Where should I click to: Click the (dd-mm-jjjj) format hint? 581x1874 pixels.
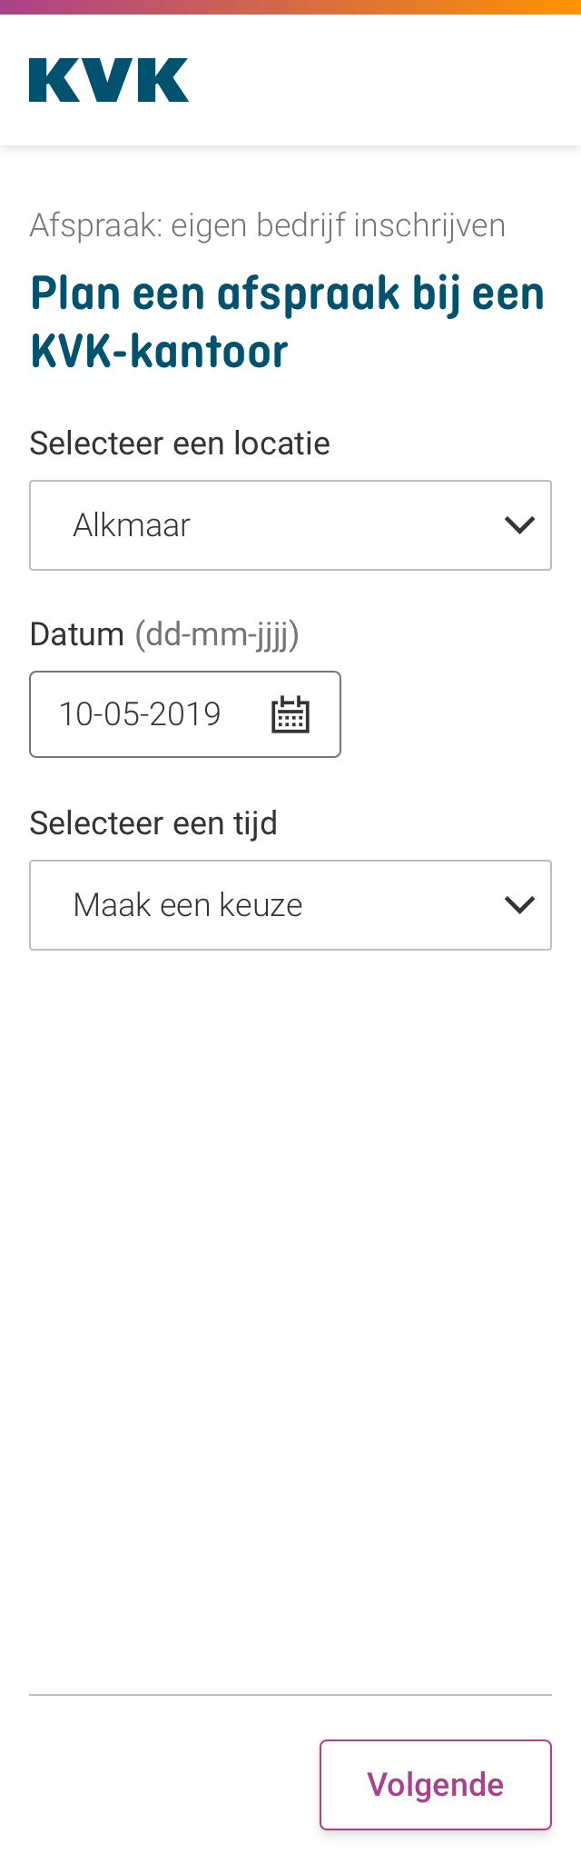[x=217, y=634]
